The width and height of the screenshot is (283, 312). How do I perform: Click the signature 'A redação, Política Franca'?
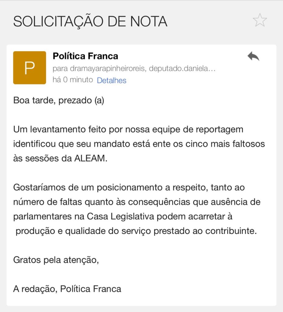pos(67,289)
